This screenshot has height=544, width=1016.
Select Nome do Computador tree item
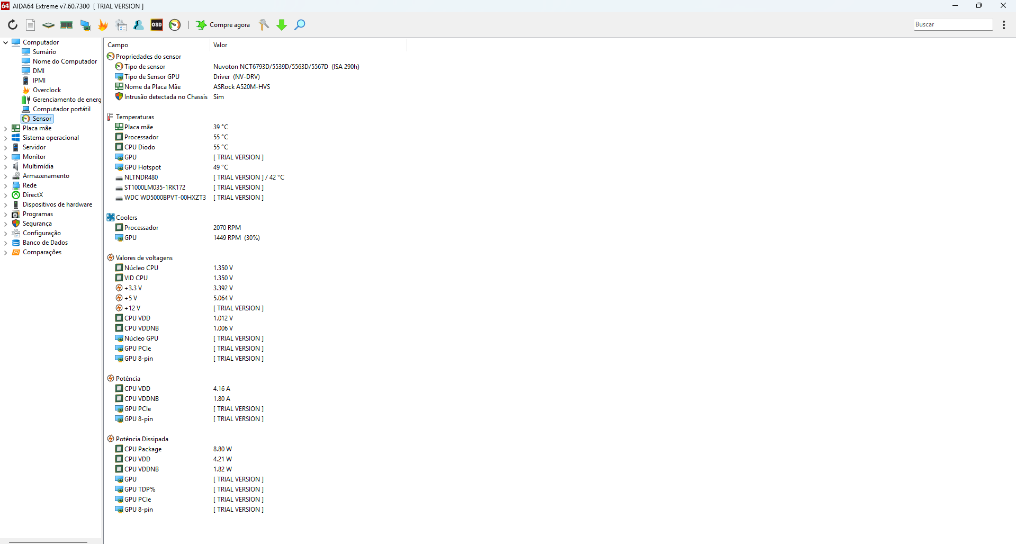[59, 61]
